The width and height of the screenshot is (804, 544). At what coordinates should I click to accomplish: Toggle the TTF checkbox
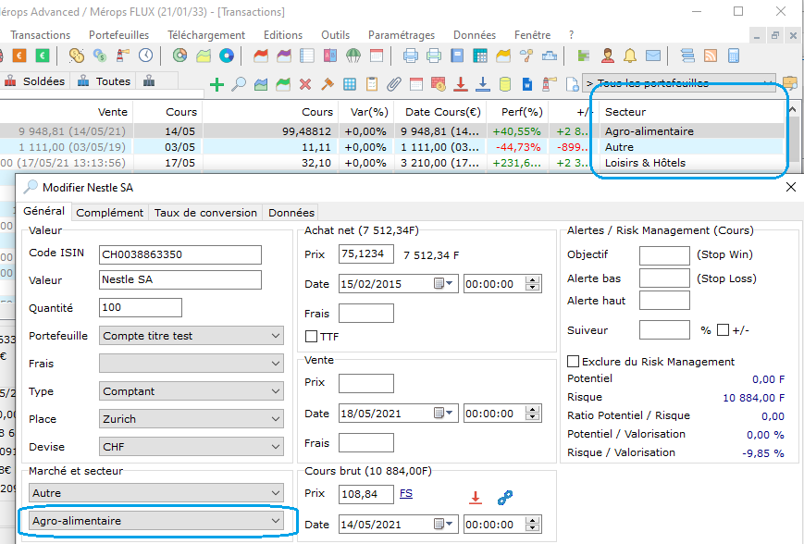point(311,337)
